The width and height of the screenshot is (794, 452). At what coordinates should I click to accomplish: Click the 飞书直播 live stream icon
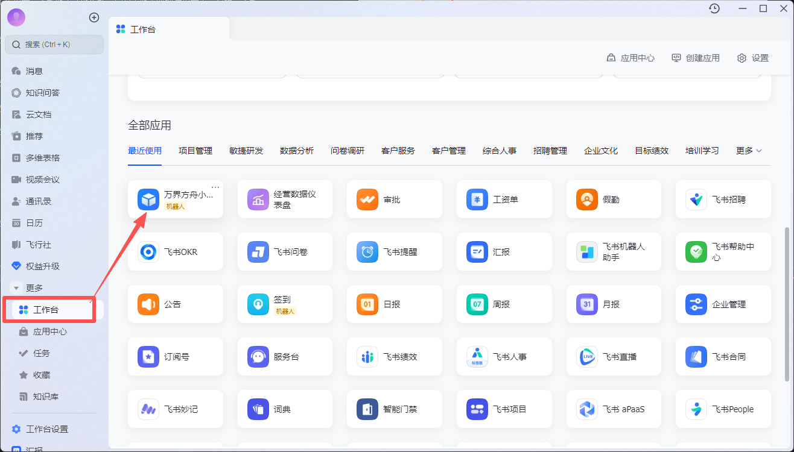pos(586,357)
